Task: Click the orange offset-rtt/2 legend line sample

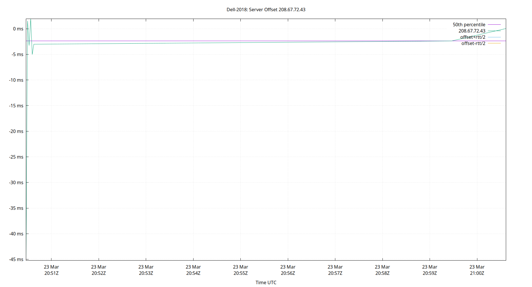Action: pyautogui.click(x=494, y=43)
